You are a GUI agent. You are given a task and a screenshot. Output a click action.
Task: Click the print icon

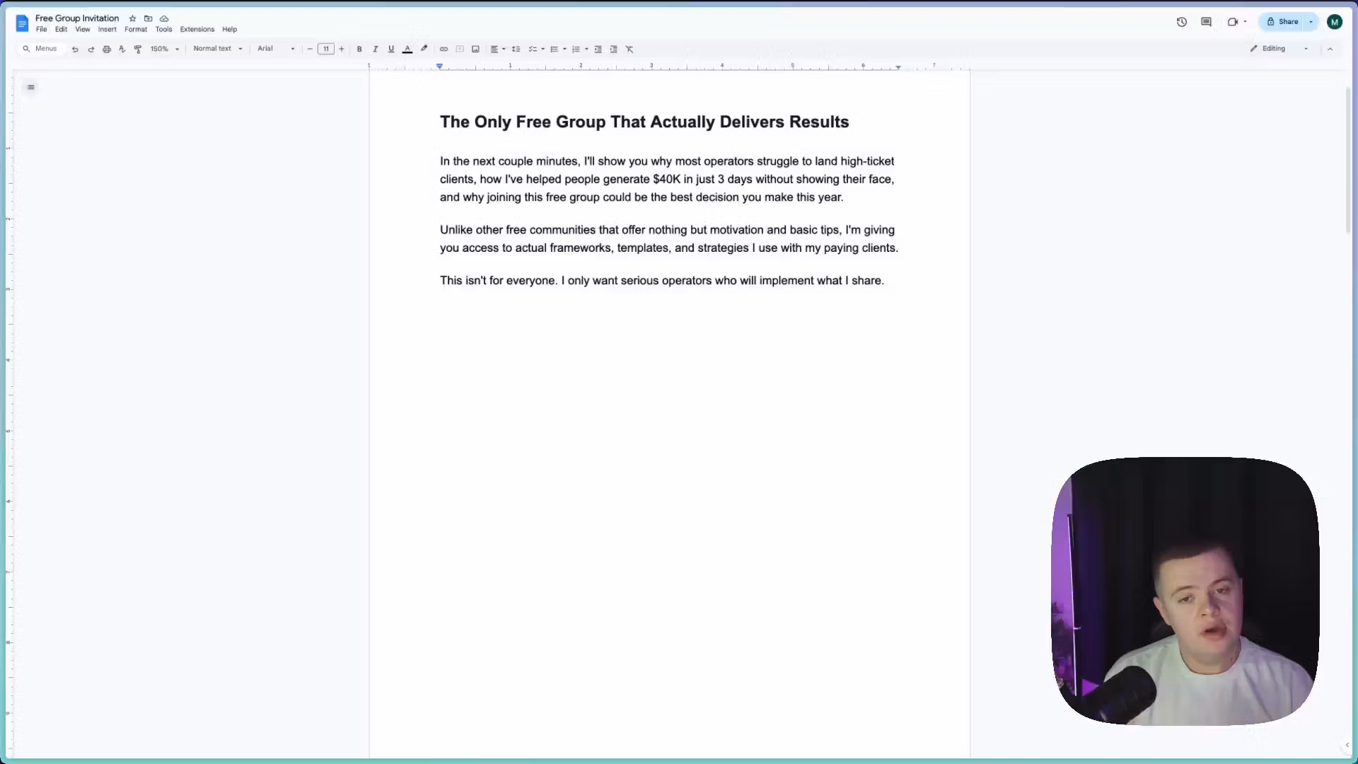point(107,50)
